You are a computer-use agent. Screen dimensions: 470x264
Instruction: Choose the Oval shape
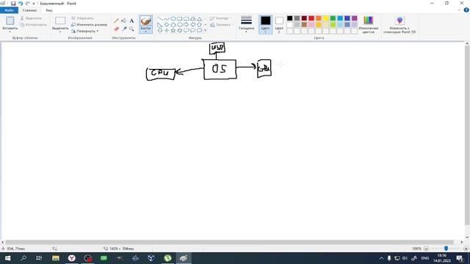[x=173, y=19]
